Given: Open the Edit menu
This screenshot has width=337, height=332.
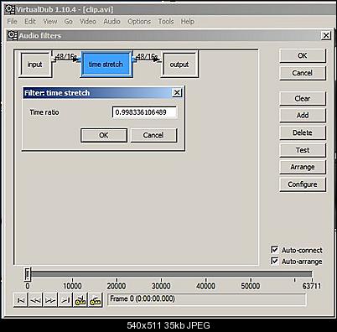Looking at the screenshot, I should 30,22.
